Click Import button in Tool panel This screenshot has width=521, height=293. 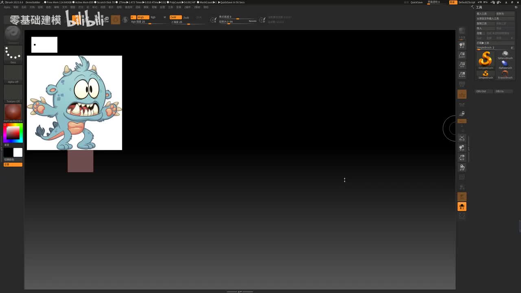point(486,28)
